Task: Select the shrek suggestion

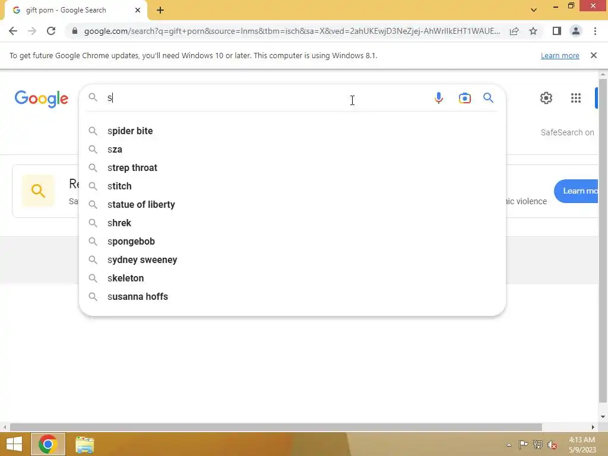Action: click(292, 223)
